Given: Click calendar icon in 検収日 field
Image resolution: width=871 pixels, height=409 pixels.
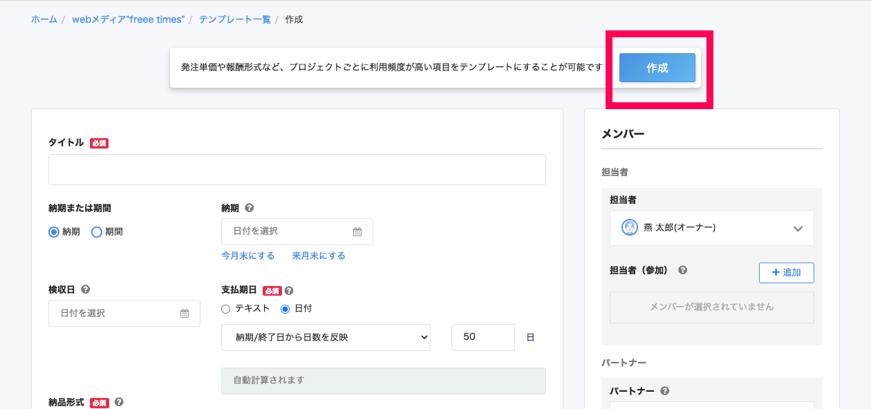Looking at the screenshot, I should [185, 314].
